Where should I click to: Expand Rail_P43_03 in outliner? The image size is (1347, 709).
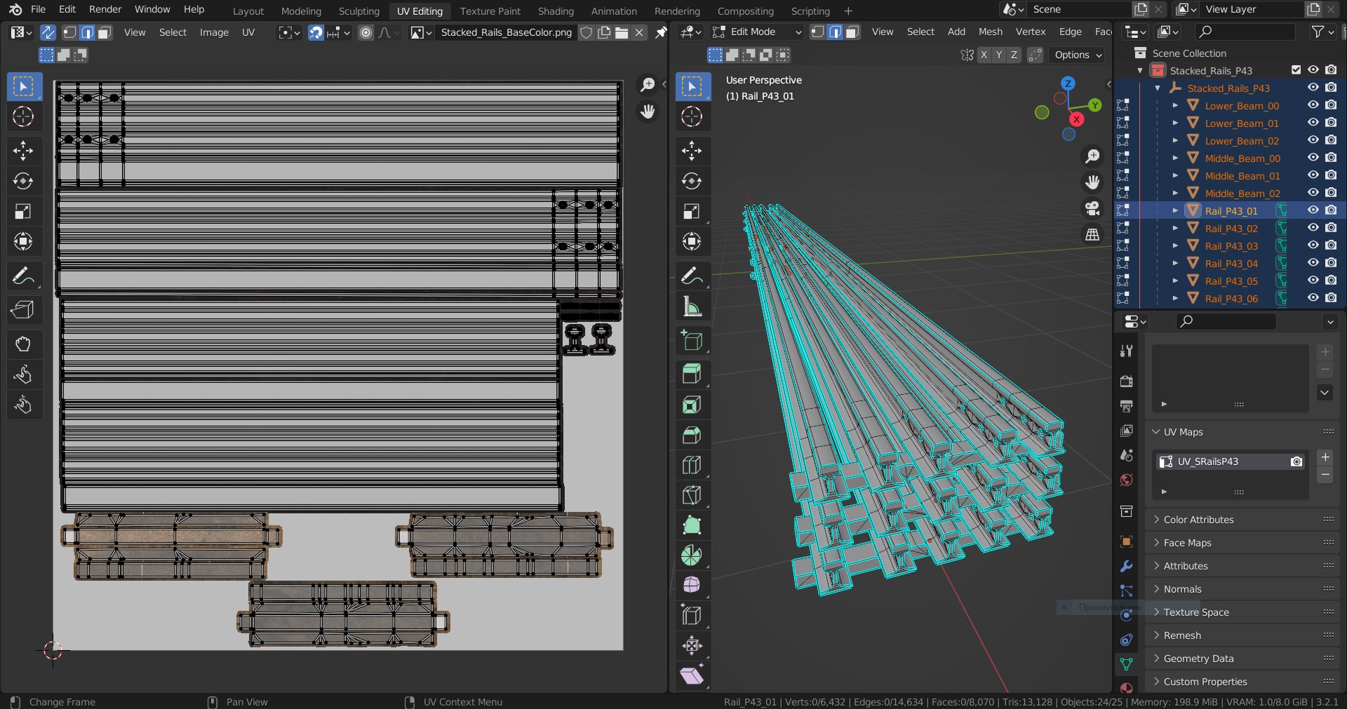(x=1175, y=245)
